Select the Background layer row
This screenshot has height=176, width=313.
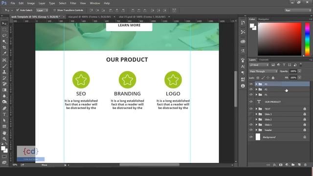click(x=279, y=137)
